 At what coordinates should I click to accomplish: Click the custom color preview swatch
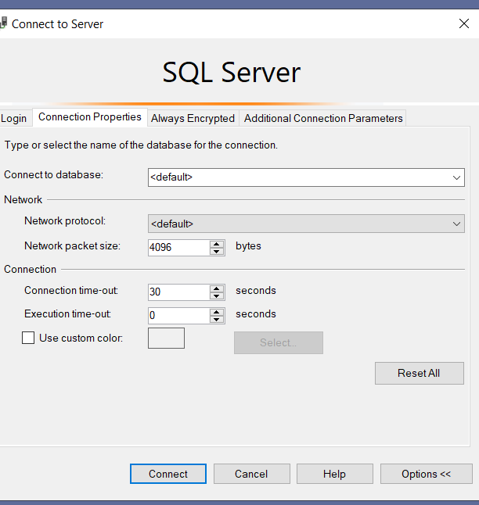point(166,338)
